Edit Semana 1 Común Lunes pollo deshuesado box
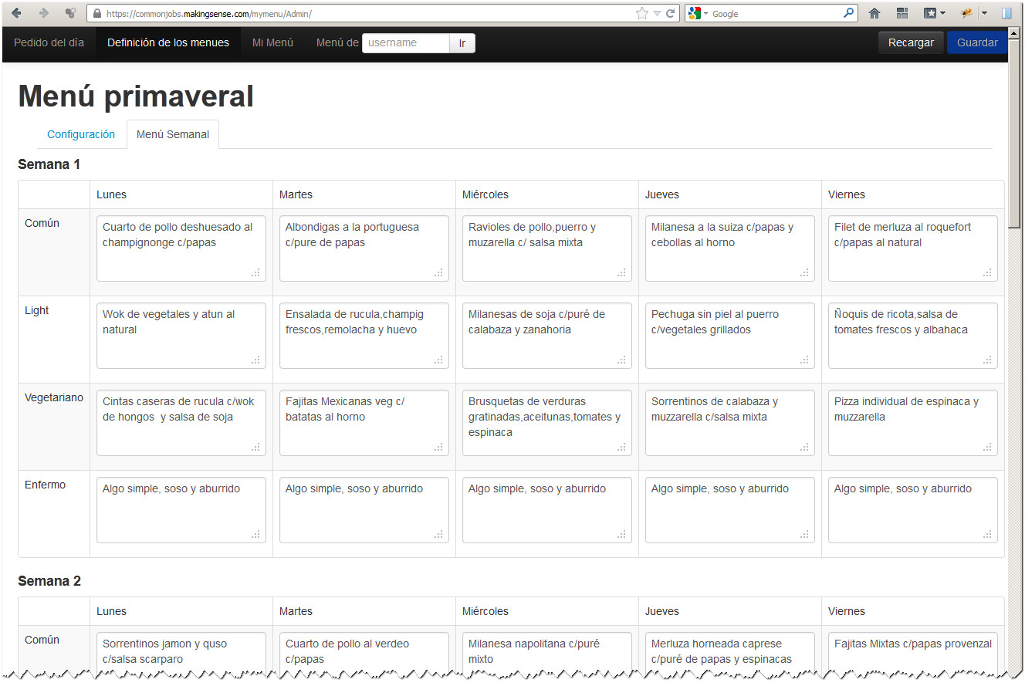Screen dimensions: 1025x686 (x=181, y=248)
